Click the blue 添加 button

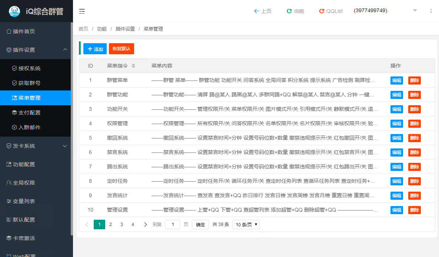click(x=95, y=49)
